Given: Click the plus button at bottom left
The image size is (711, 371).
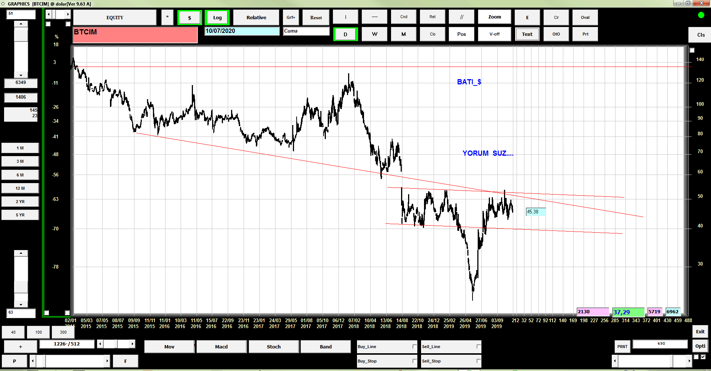Looking at the screenshot, I should point(20,347).
